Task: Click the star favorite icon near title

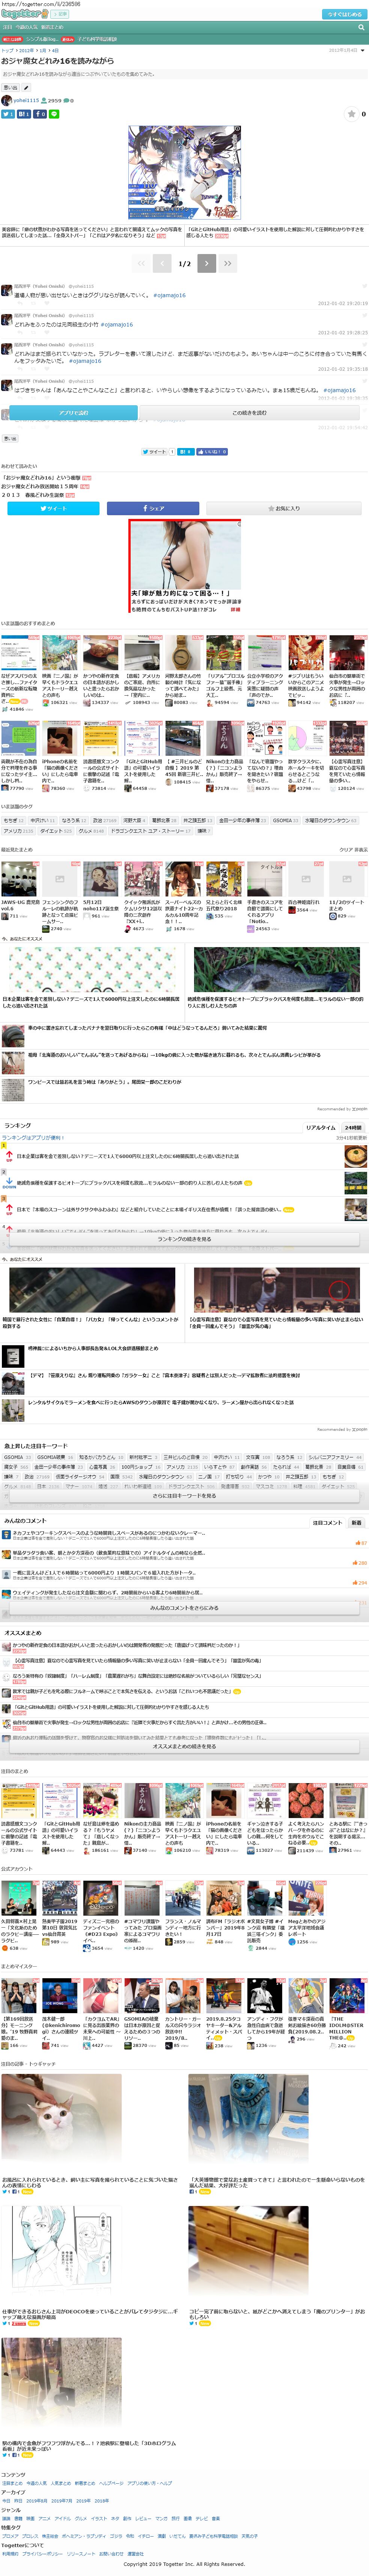Action: [x=351, y=114]
